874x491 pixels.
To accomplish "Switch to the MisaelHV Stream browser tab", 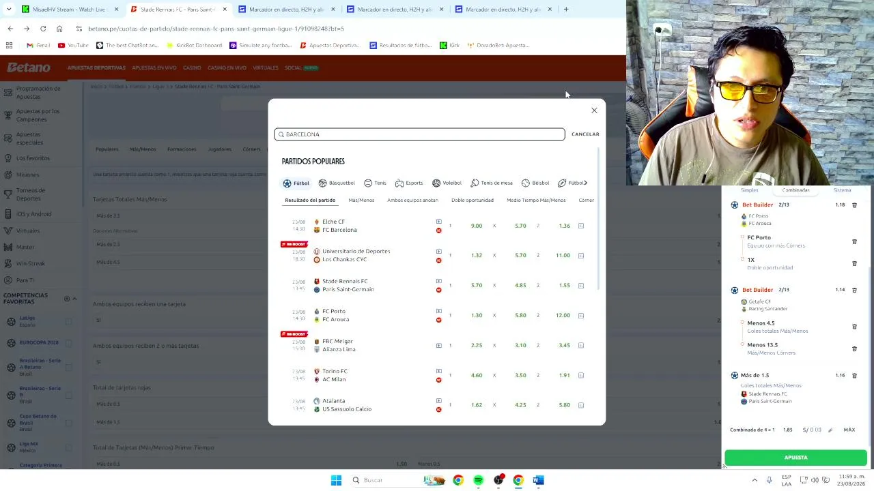I will coord(70,10).
